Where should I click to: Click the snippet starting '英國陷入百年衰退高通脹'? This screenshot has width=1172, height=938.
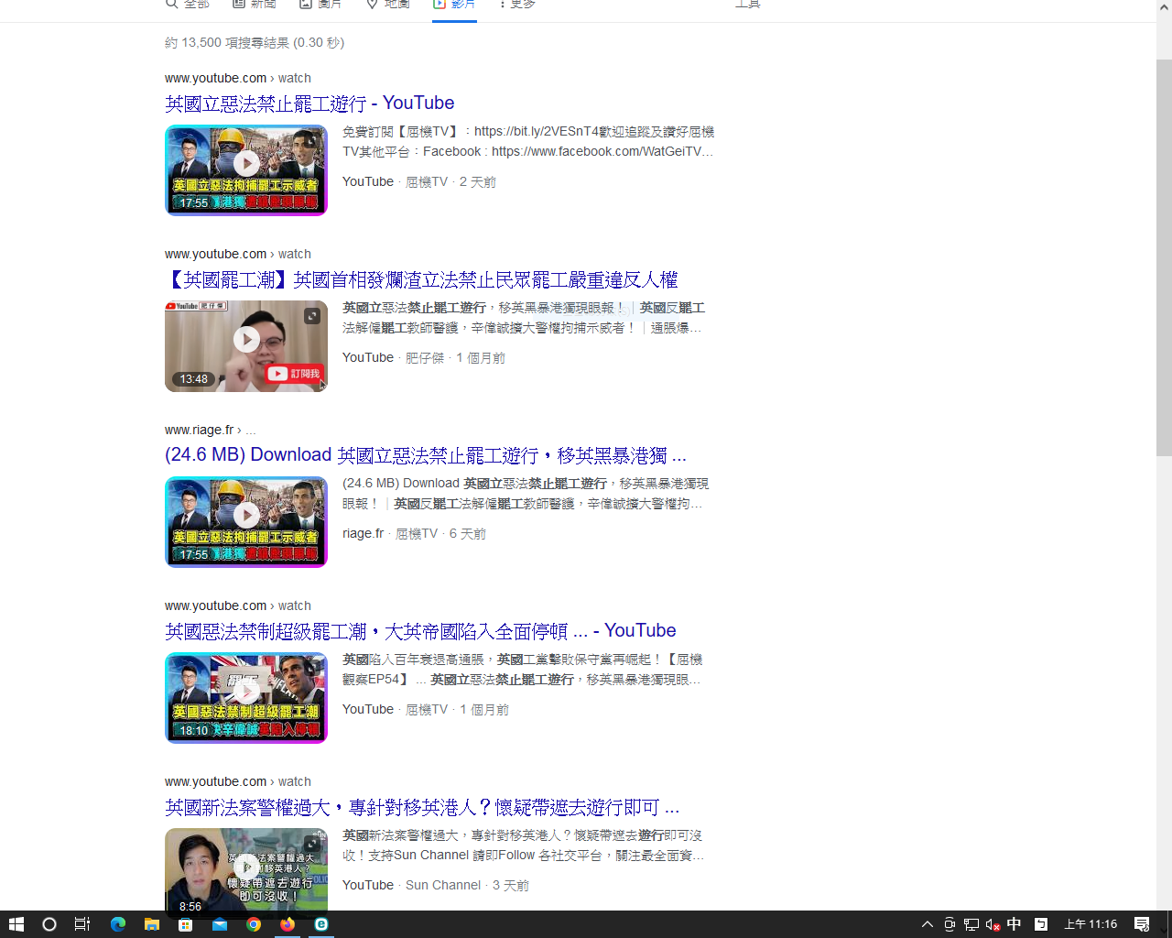(x=523, y=670)
